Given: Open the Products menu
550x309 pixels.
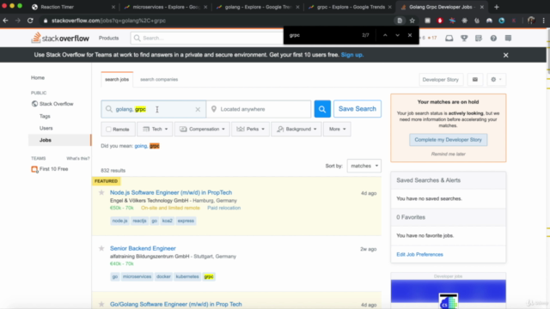Looking at the screenshot, I should pos(109,38).
